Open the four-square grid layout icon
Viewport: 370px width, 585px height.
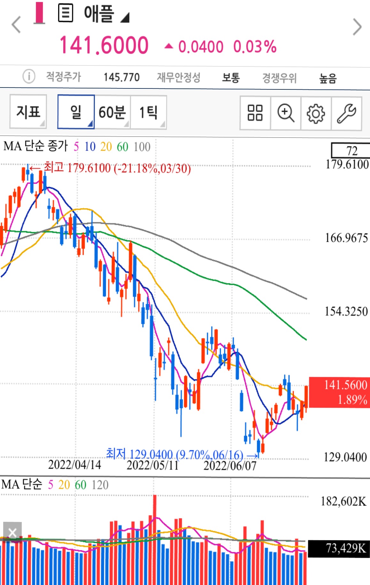tap(255, 113)
